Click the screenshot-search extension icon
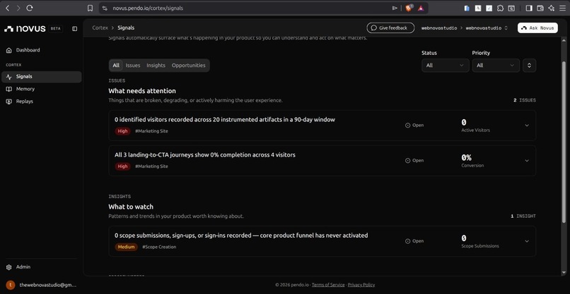The width and height of the screenshot is (570, 294). coord(511,8)
